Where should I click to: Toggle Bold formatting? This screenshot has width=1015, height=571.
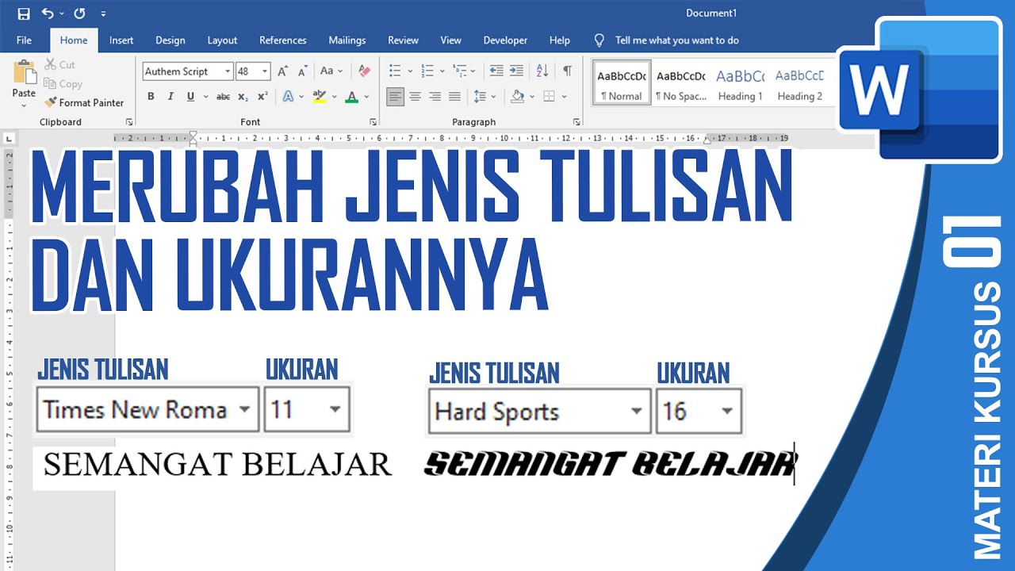(151, 97)
